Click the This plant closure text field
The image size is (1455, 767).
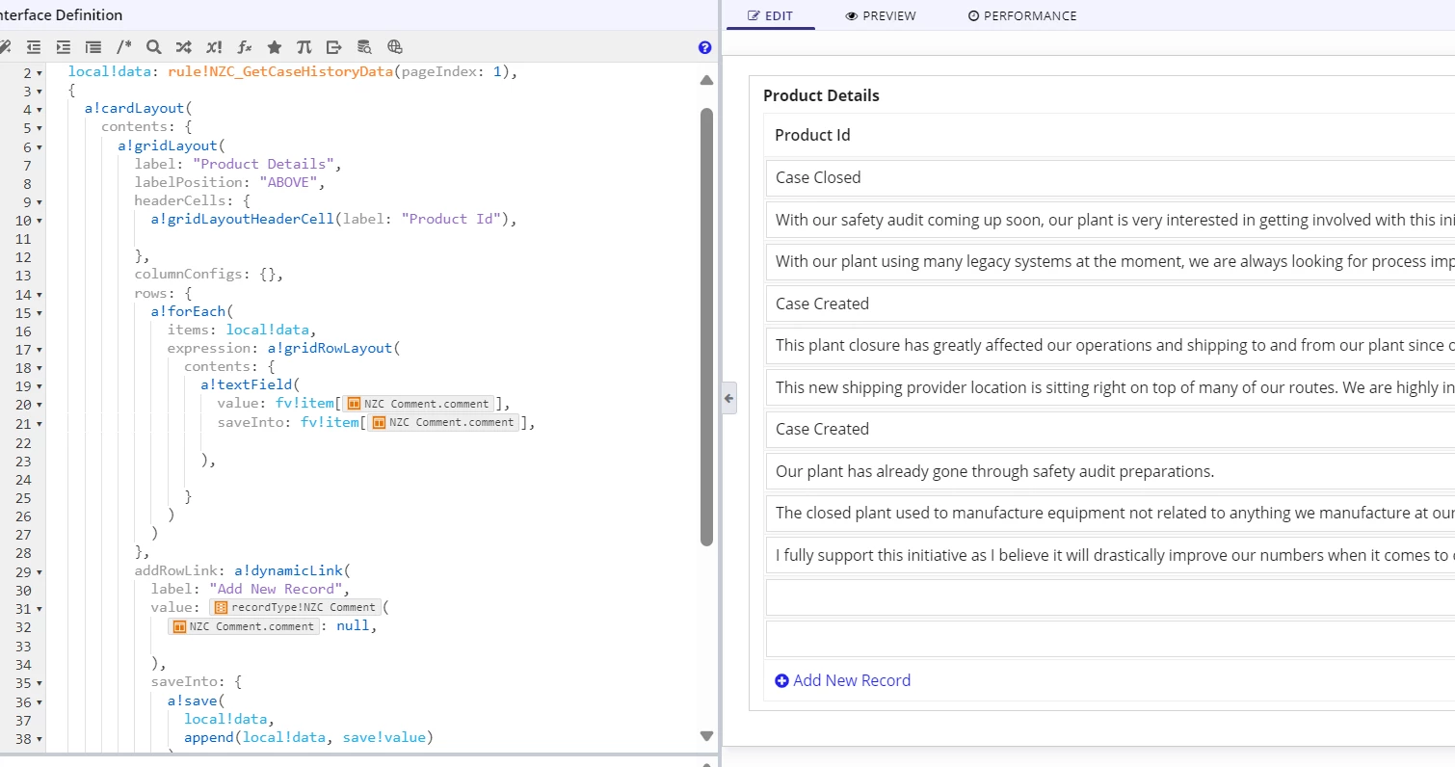1110,345
